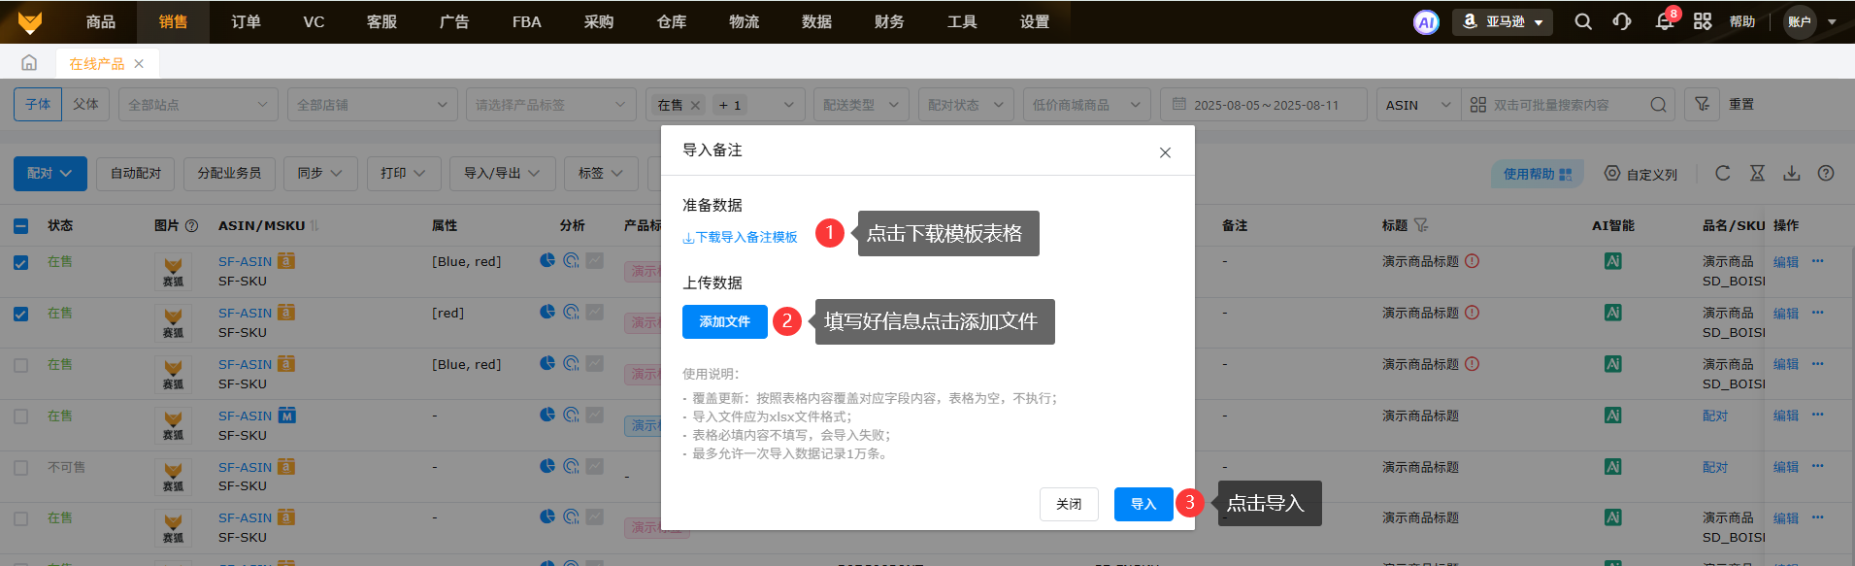1855x566 pixels.
Task: Click fox product thumbnail in 不可售 row
Action: (173, 476)
